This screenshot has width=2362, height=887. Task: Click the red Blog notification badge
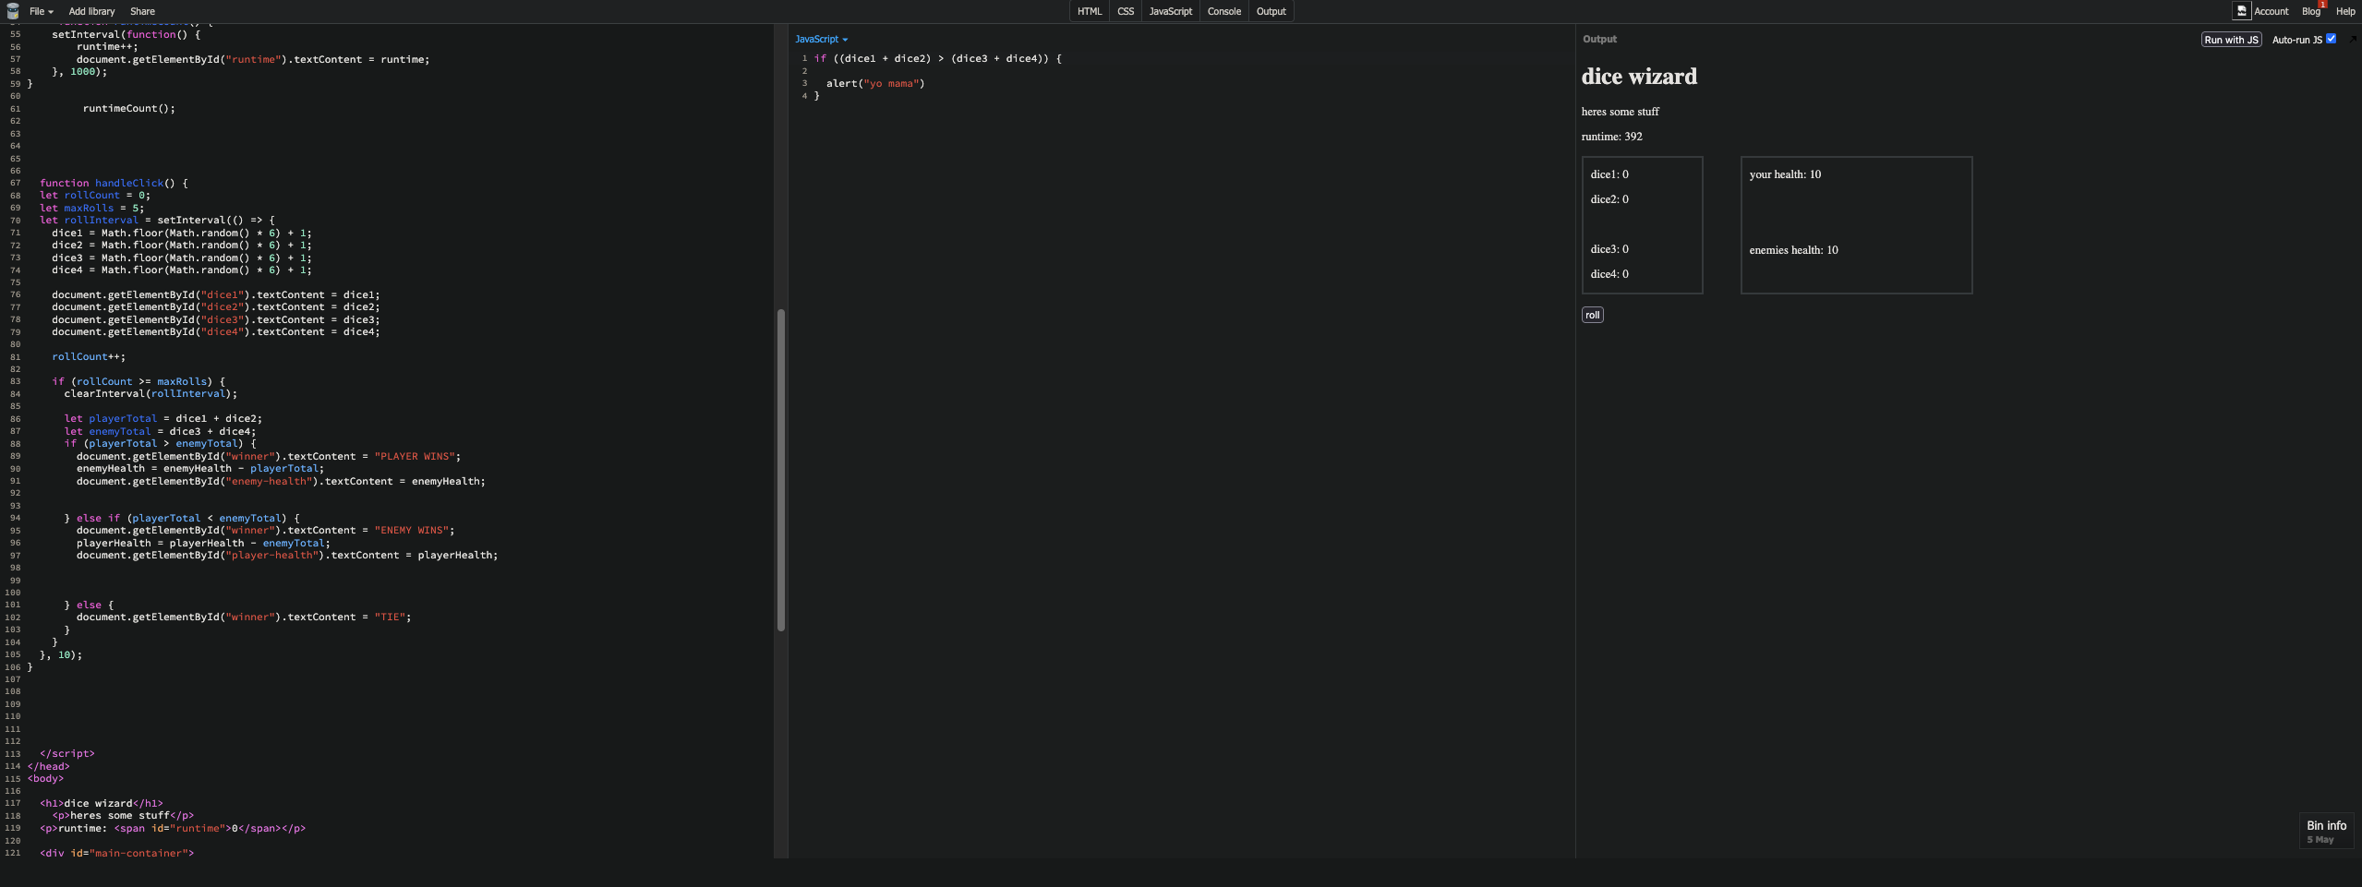click(2322, 5)
